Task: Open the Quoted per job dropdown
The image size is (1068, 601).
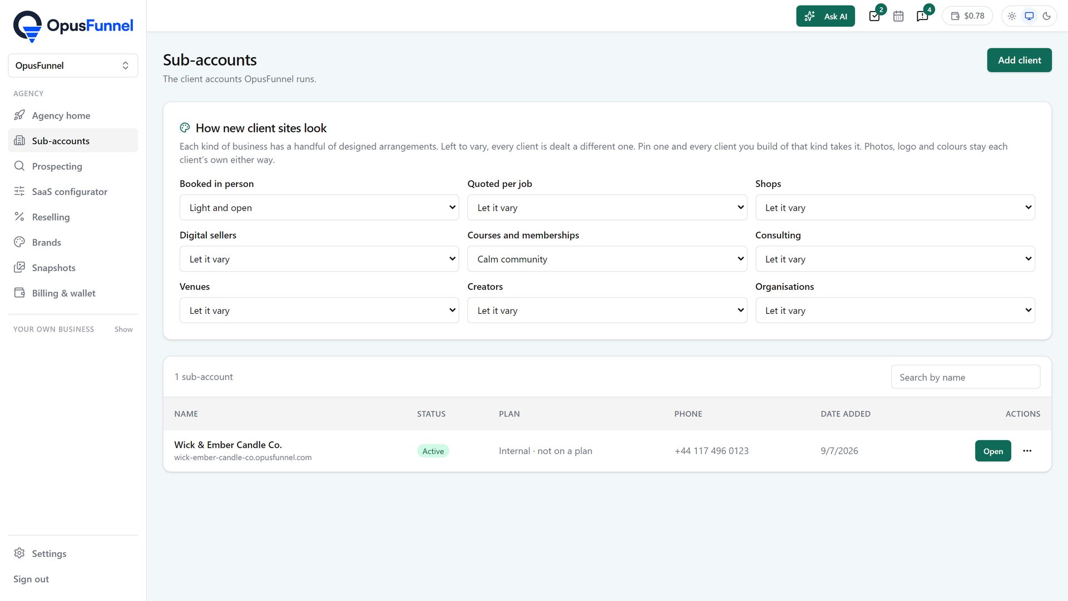Action: (607, 208)
